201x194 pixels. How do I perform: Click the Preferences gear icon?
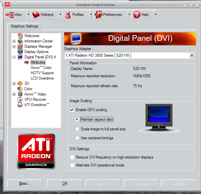pos(99,15)
